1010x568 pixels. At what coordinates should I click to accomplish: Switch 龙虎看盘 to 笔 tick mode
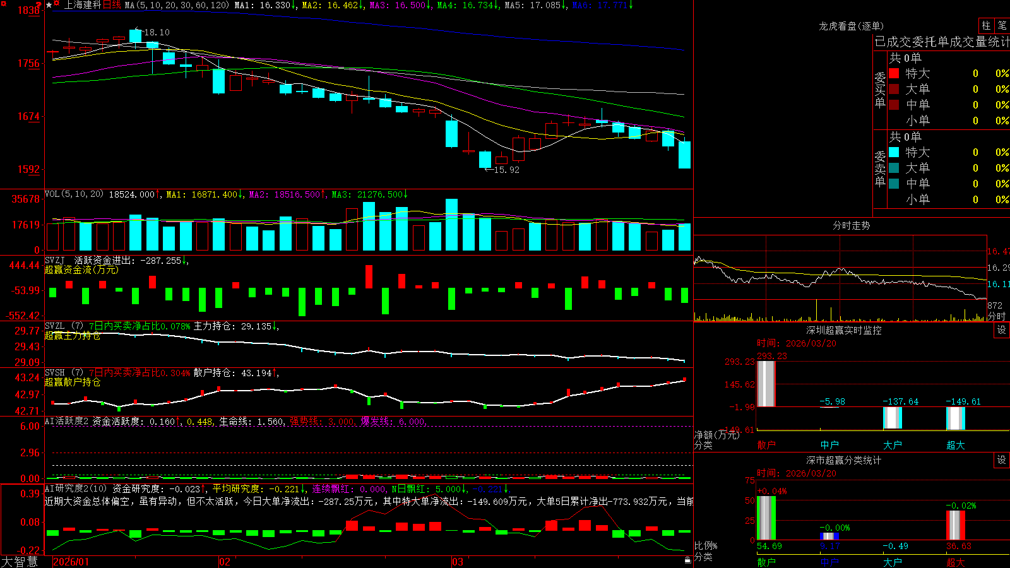[1002, 25]
